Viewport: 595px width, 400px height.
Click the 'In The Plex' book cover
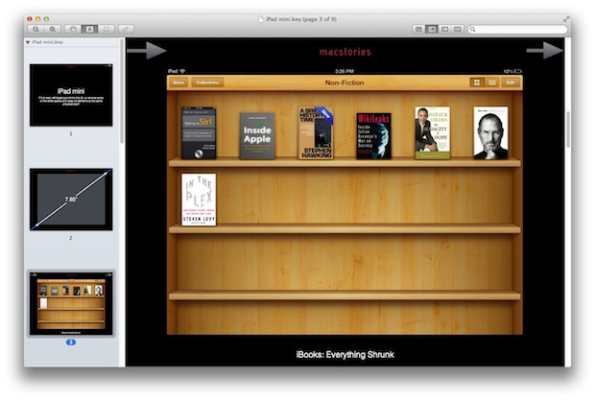pos(199,200)
